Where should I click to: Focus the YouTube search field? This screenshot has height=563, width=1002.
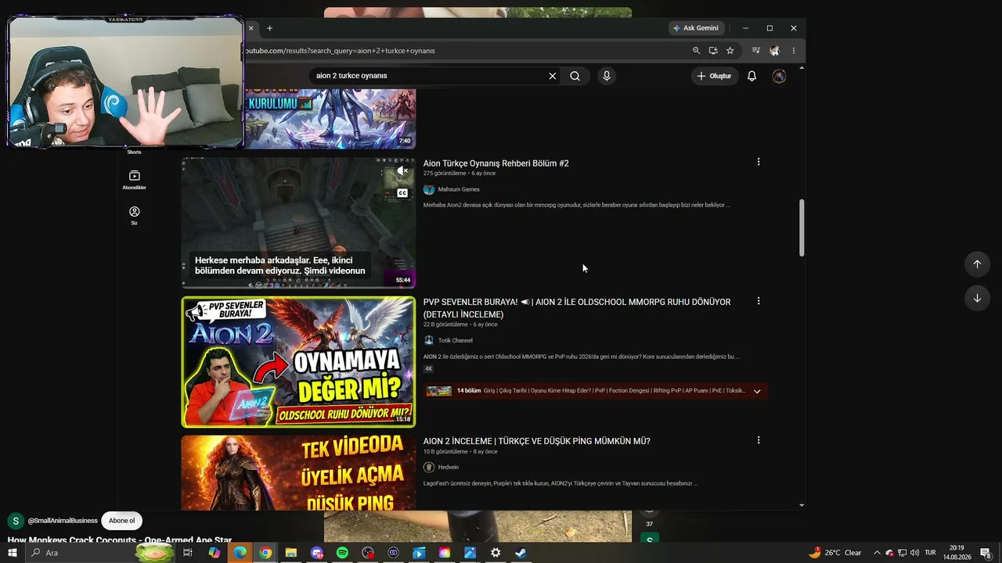(429, 76)
